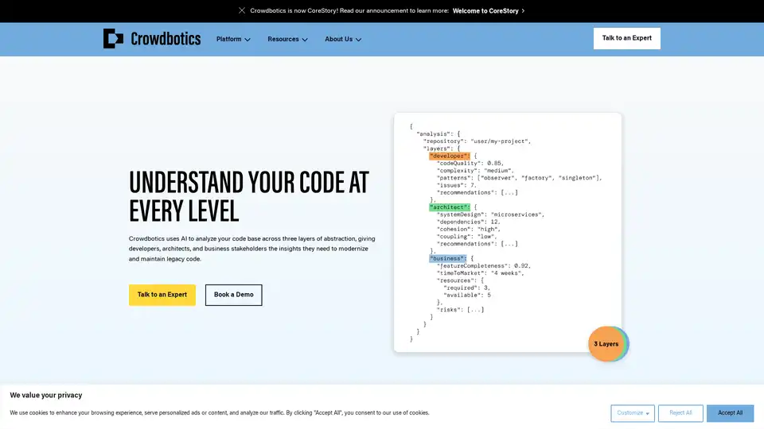The image size is (764, 429).
Task: Click the green highlighted "architect" key
Action: click(450, 207)
